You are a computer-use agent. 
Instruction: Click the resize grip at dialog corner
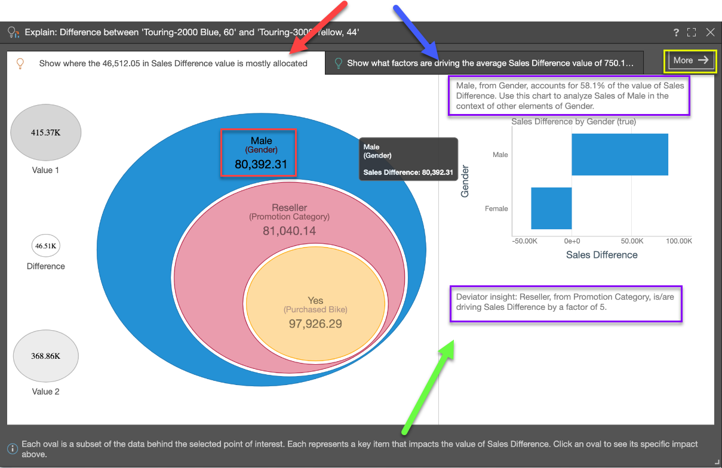point(717,463)
